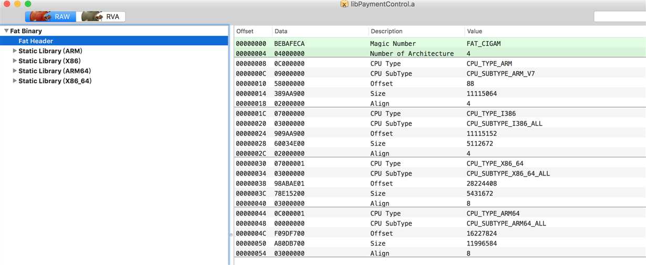Click offset cell 0000001C

click(251, 114)
